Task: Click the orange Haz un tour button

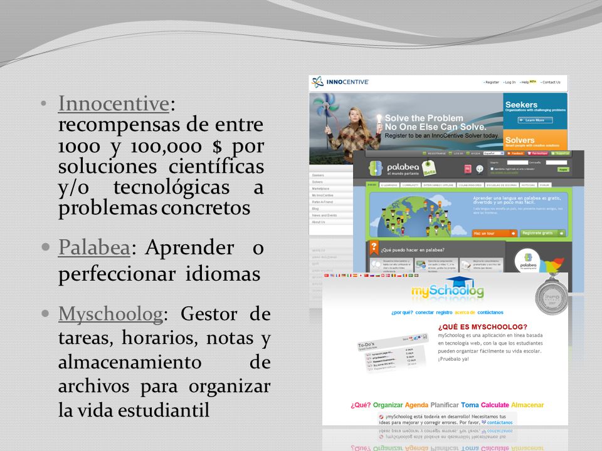Action: [x=495, y=233]
